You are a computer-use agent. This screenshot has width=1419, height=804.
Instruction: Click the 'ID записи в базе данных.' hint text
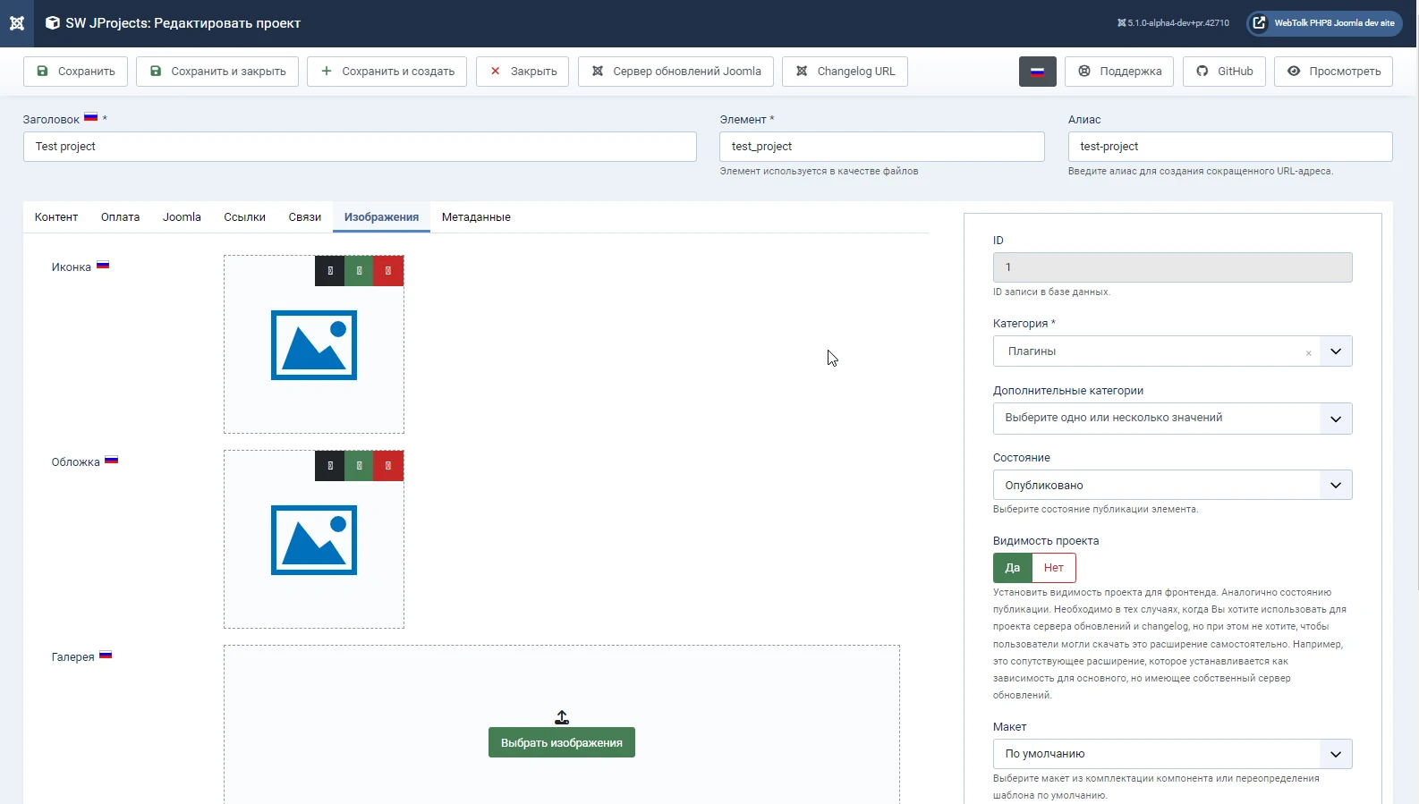pos(1051,292)
